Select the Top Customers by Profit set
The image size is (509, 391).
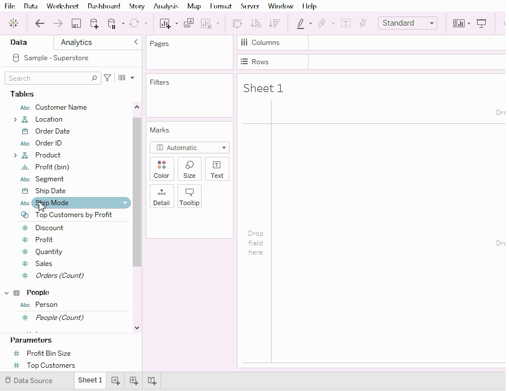click(x=73, y=215)
